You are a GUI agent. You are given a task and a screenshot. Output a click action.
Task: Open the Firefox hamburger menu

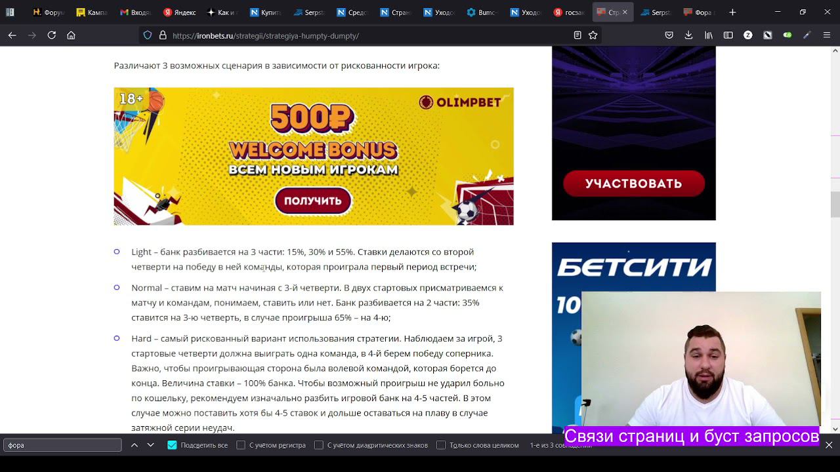click(x=827, y=35)
